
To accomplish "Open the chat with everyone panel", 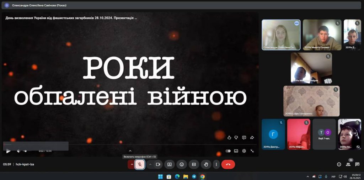I will coord(357,164).
